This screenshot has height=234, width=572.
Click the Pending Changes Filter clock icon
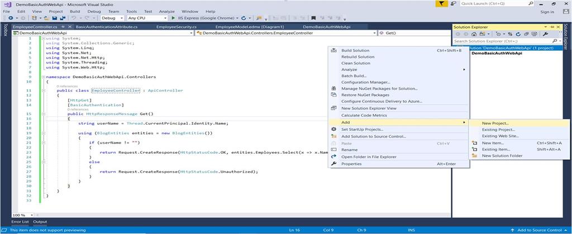tap(498, 34)
